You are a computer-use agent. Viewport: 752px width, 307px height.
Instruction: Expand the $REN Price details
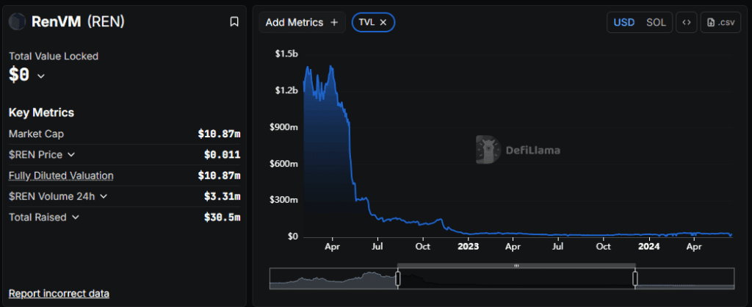point(71,155)
